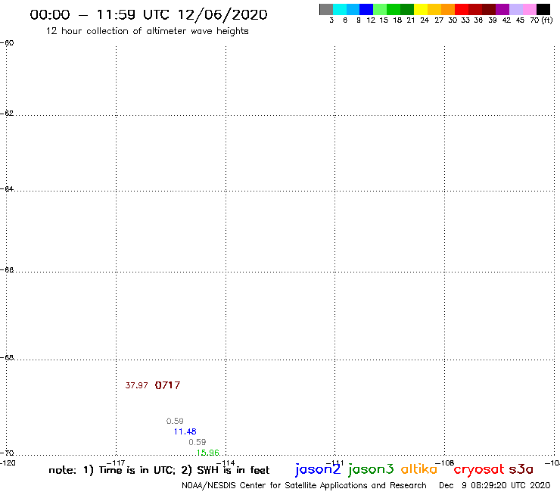
Task: Select the orange altika satellite label
Action: coord(419,469)
